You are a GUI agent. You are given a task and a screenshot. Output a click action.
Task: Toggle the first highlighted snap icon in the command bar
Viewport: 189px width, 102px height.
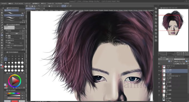click(63, 6)
